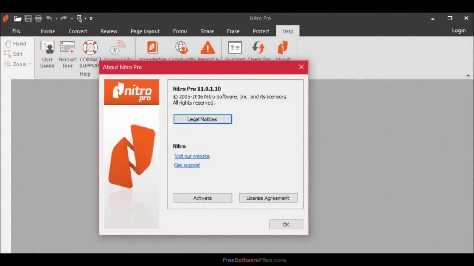Minimize the Nitro Pro window

click(433, 18)
